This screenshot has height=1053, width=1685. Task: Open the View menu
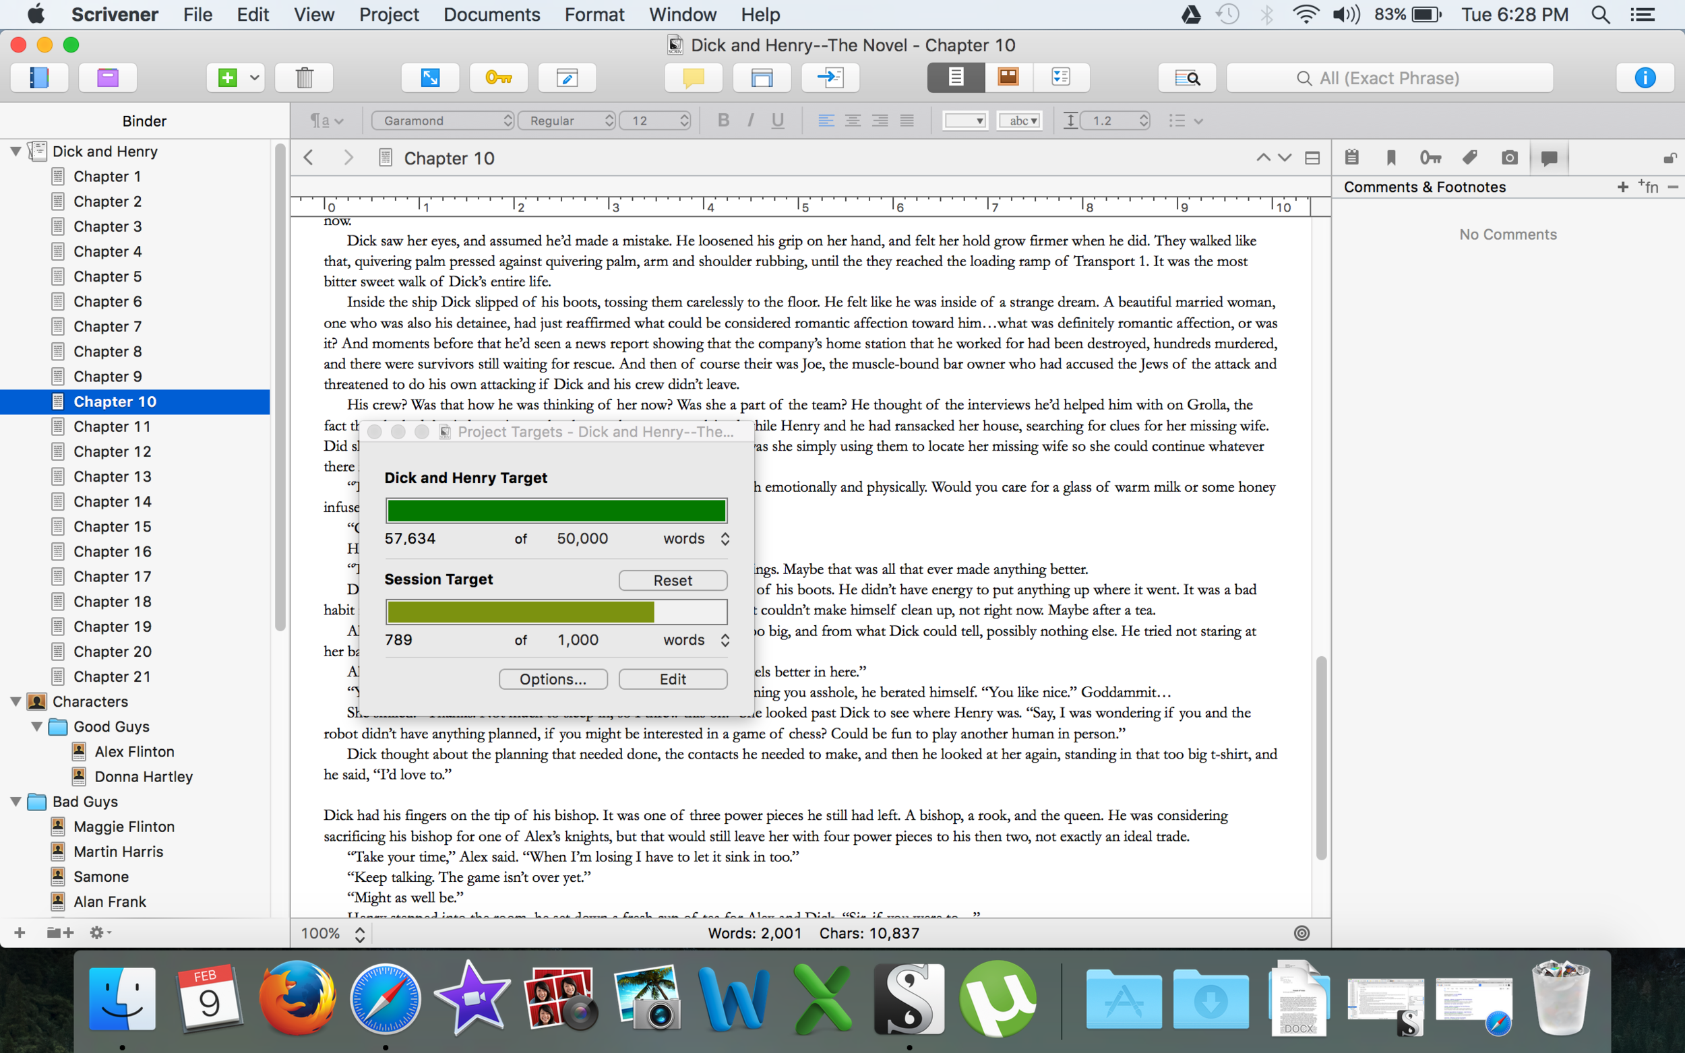314,14
